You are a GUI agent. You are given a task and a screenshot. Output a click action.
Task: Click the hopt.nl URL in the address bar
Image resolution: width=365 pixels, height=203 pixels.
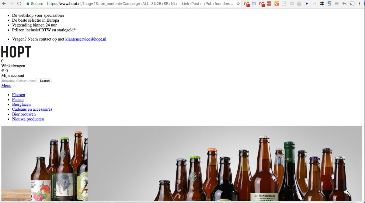(140, 4)
